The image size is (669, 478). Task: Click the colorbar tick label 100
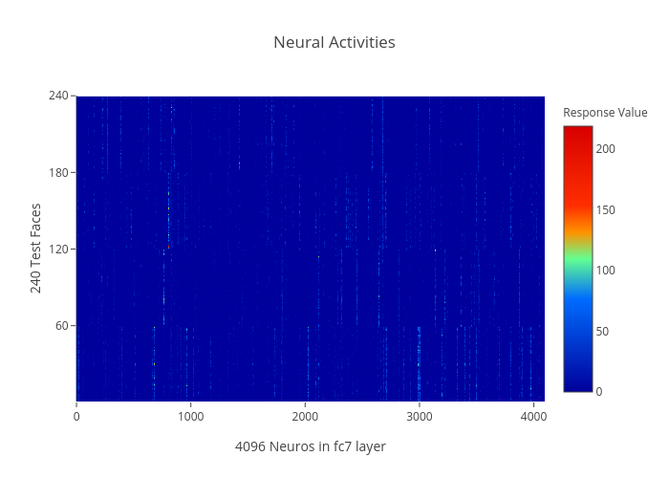tap(606, 271)
